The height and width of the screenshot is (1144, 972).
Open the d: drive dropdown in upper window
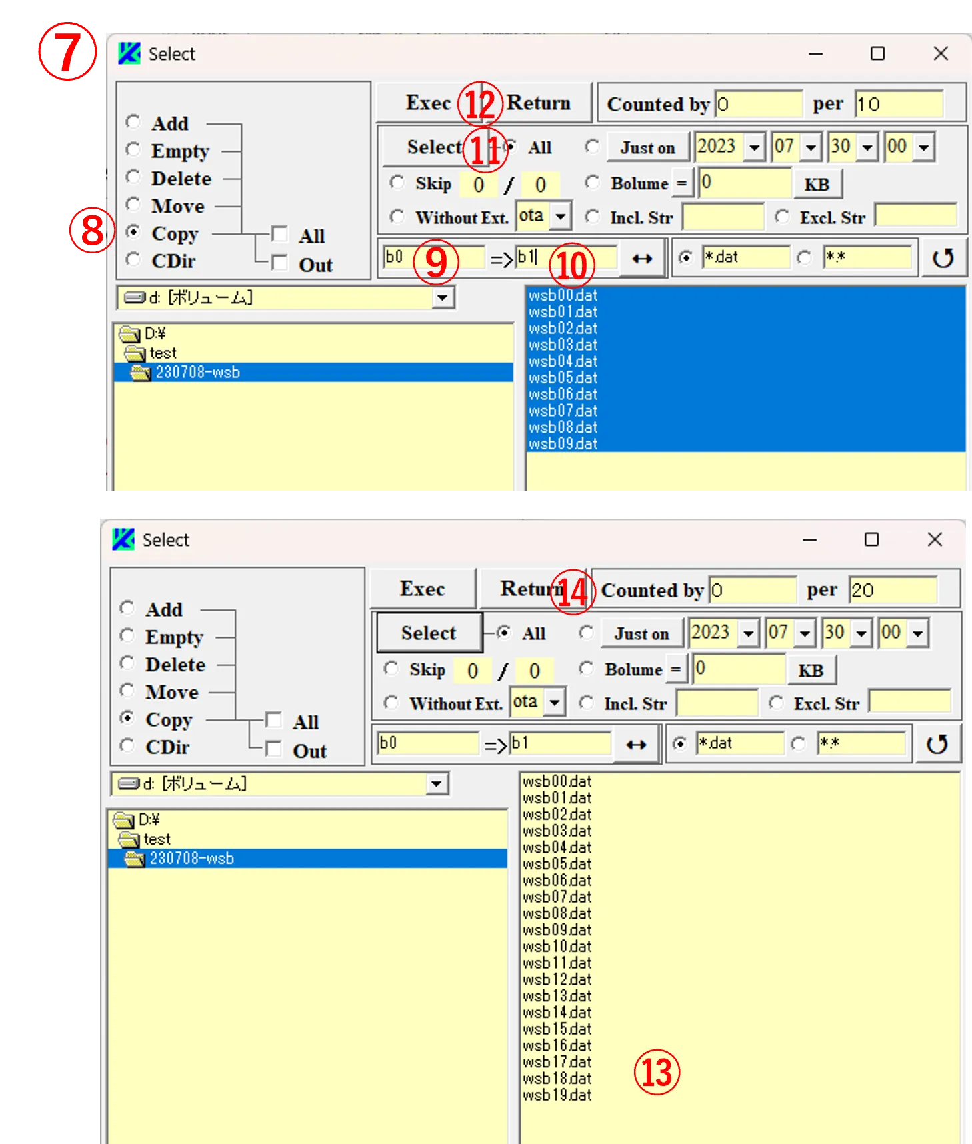pyautogui.click(x=443, y=298)
